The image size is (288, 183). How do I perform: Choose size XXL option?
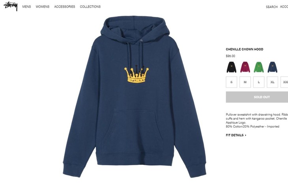click(284, 82)
